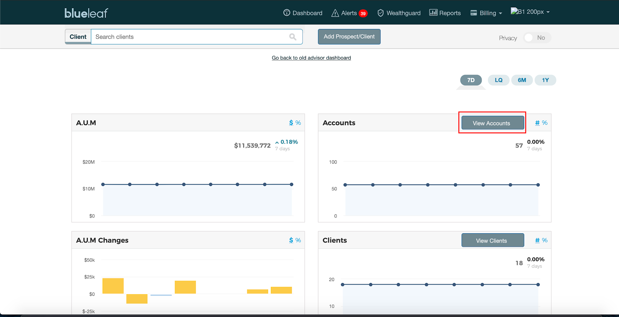
Task: Click the rightmost yellow A.U.M Changes bar
Action: [x=281, y=290]
